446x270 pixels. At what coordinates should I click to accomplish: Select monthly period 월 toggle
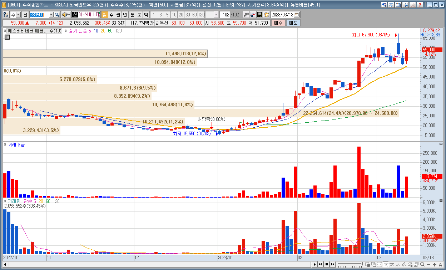pyautogui.click(x=118, y=15)
